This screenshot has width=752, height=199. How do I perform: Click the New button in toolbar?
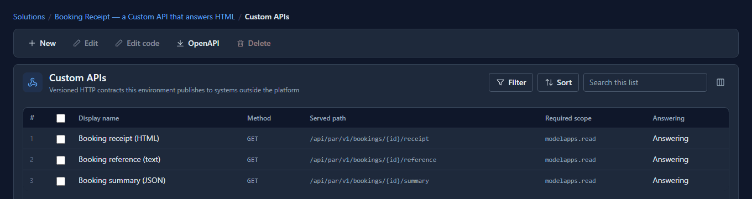pos(42,43)
